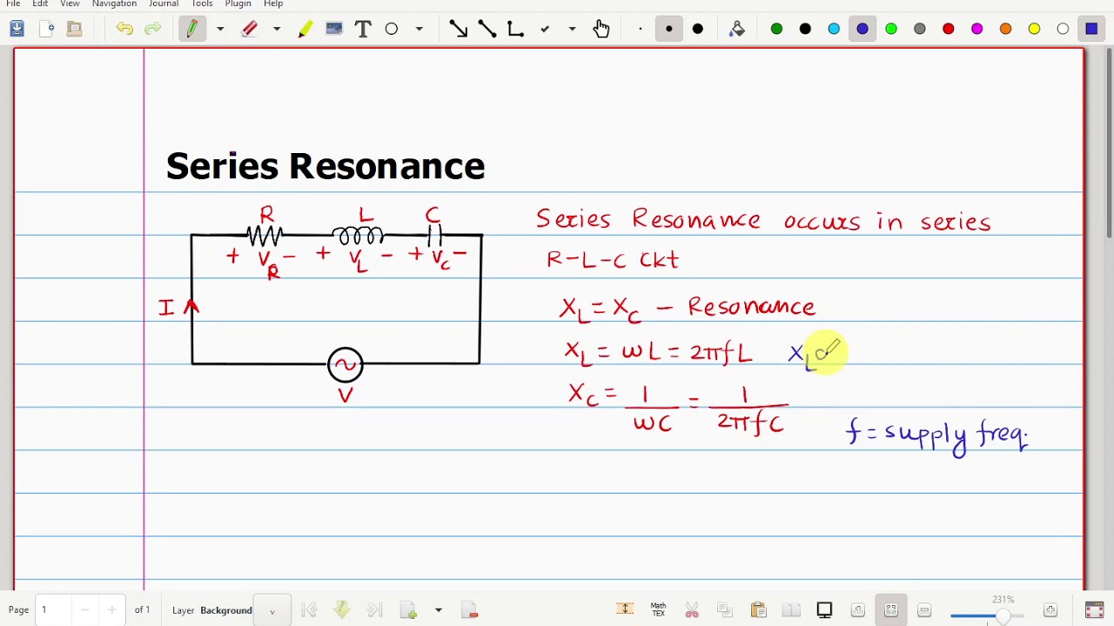
Task: Select the Hand scroll tool
Action: click(x=601, y=29)
